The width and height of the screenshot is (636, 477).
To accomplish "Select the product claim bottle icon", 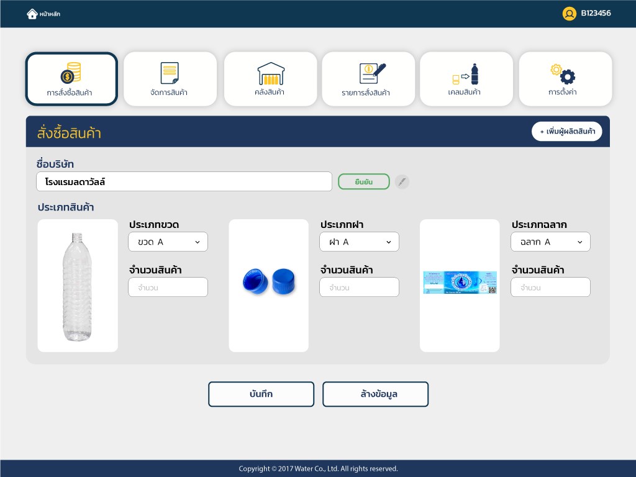I will point(466,74).
